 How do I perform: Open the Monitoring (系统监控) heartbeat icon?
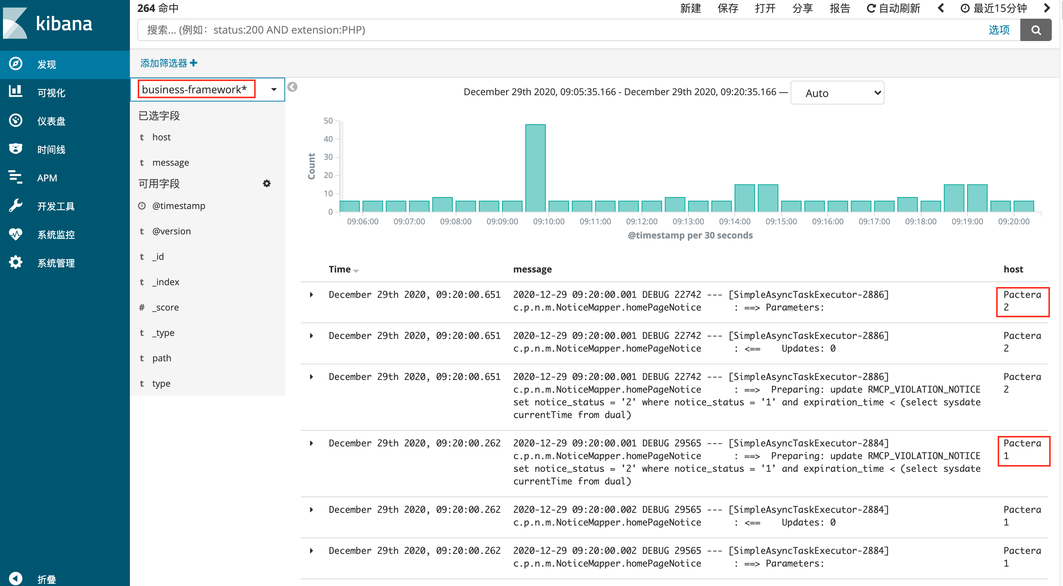click(x=16, y=234)
